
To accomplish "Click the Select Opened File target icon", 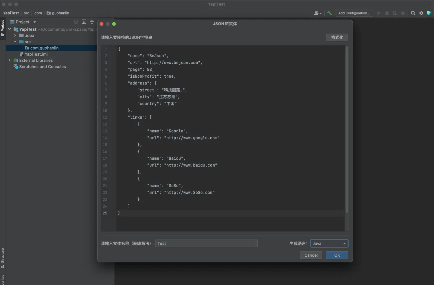I will point(76,22).
